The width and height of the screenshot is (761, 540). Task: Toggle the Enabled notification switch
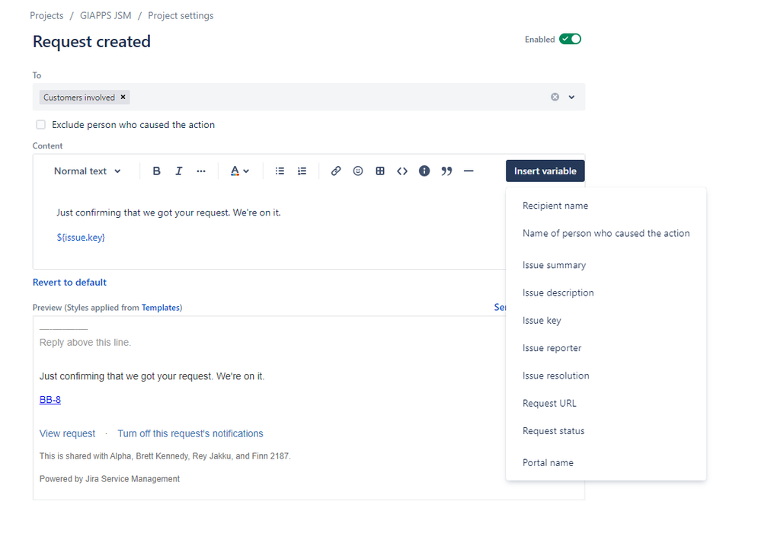[x=570, y=40]
